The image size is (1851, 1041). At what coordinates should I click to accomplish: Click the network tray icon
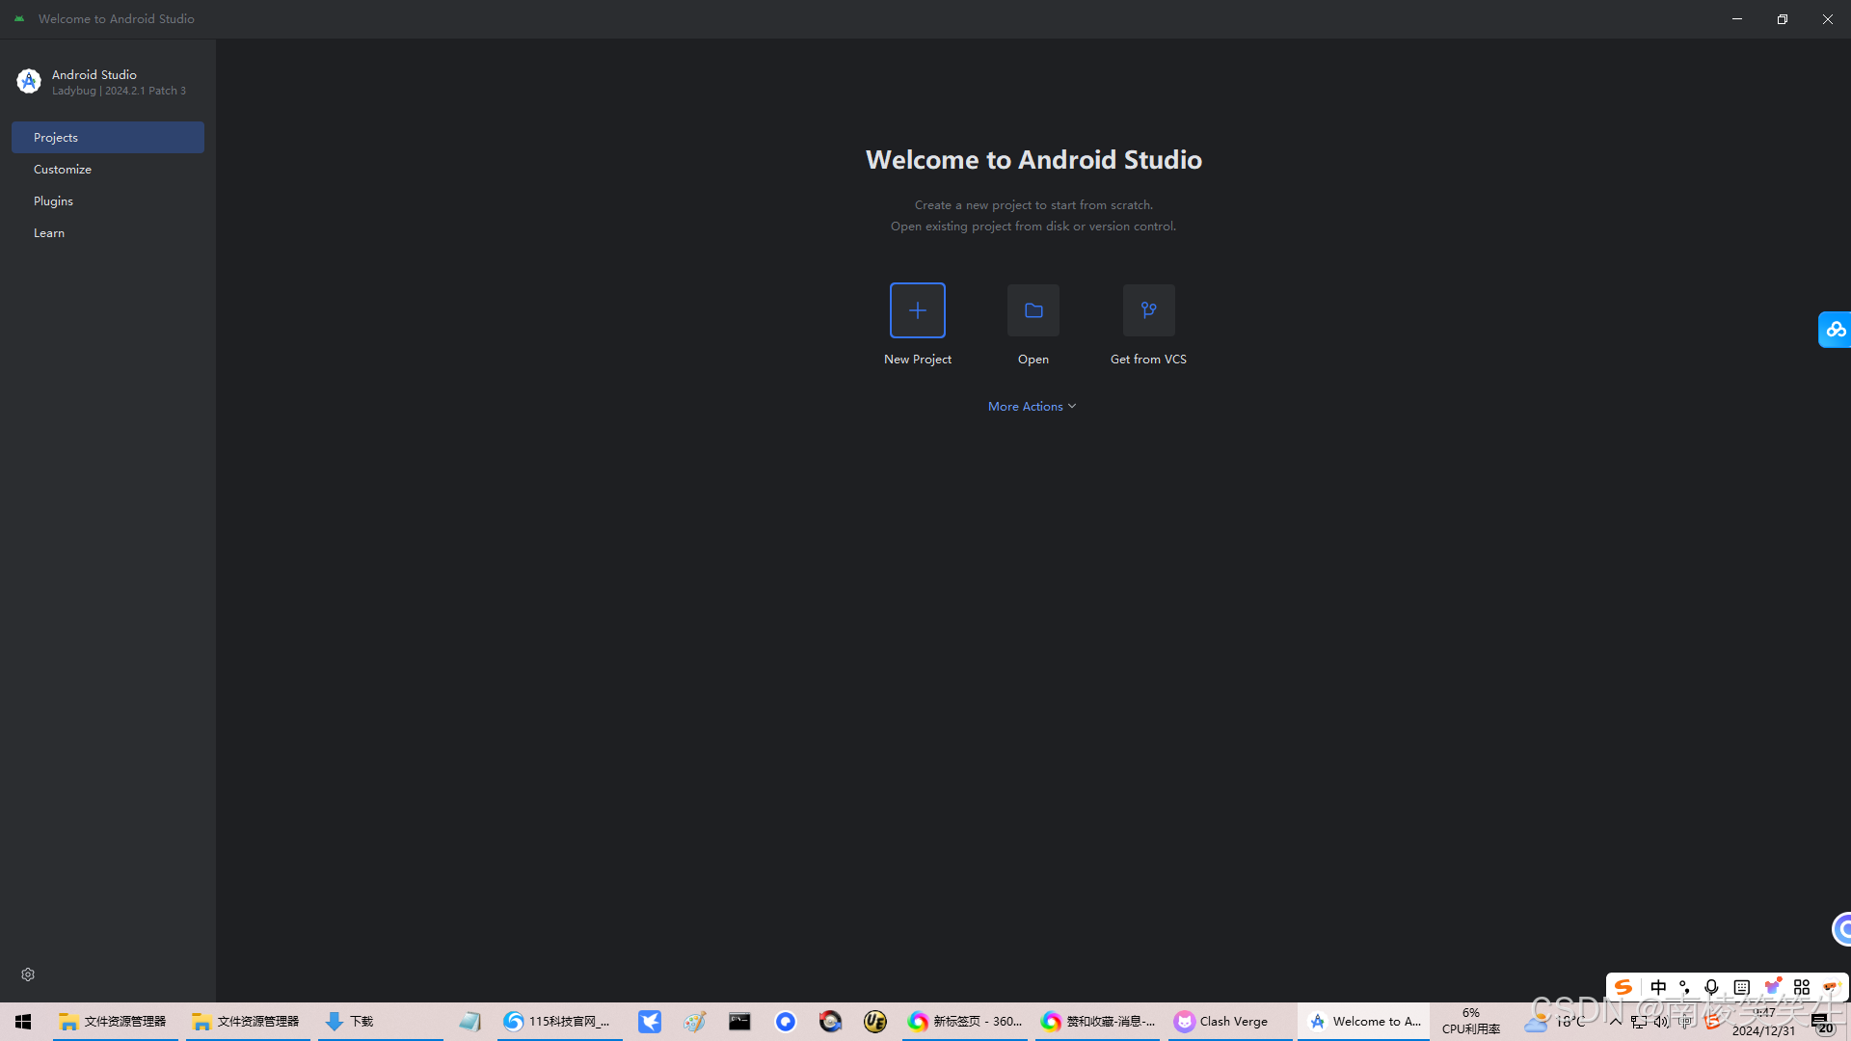[1639, 1021]
